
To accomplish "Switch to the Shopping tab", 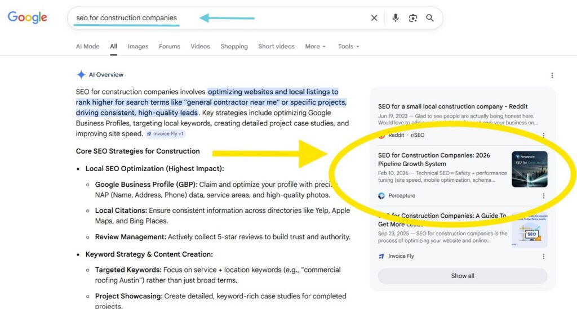I will point(234,46).
